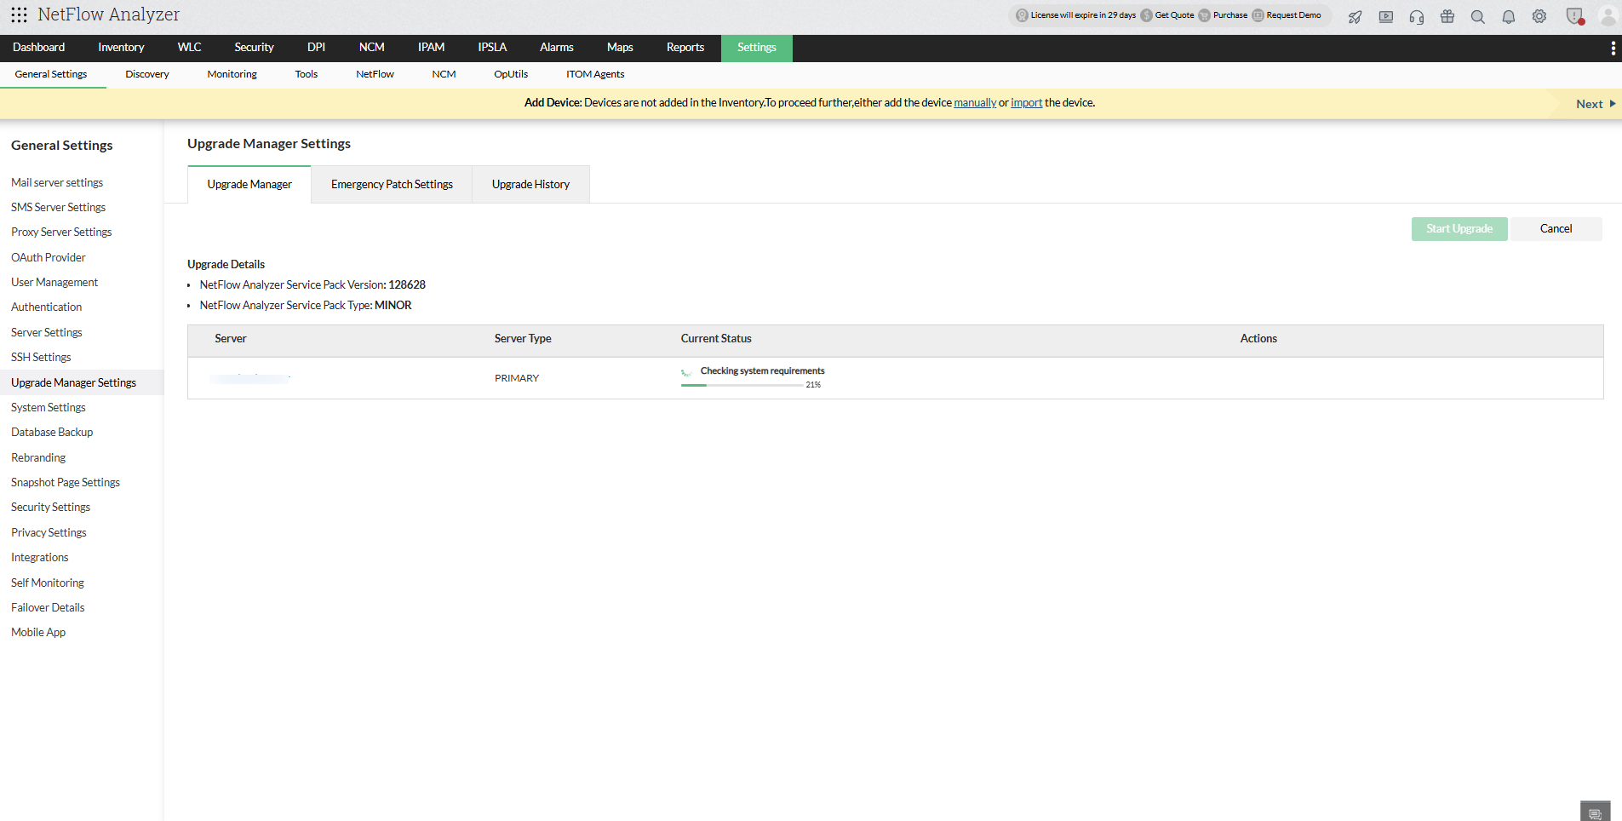
Task: Open Authentication settings
Action: 47,307
